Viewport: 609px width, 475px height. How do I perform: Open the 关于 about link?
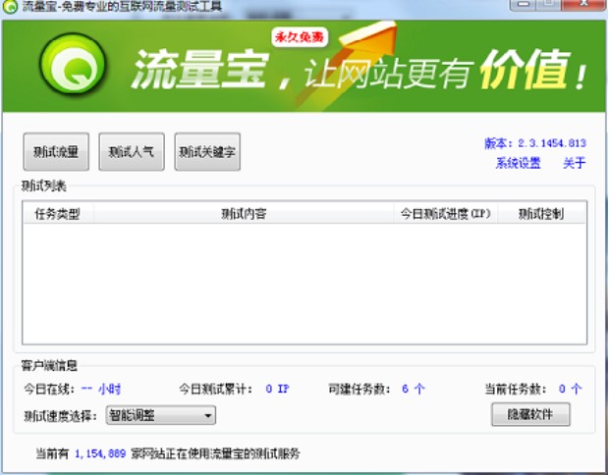coord(574,163)
